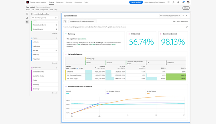Click the Summary visualization dot
This screenshot has height=124, width=216.
point(66,34)
